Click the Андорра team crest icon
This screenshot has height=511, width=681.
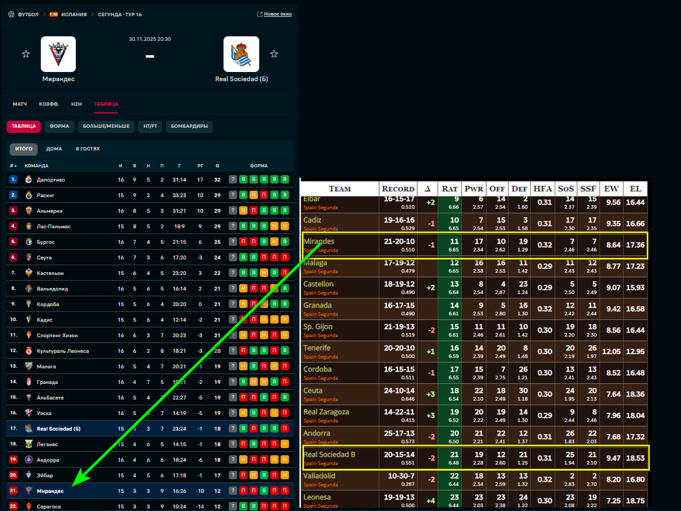tap(29, 460)
